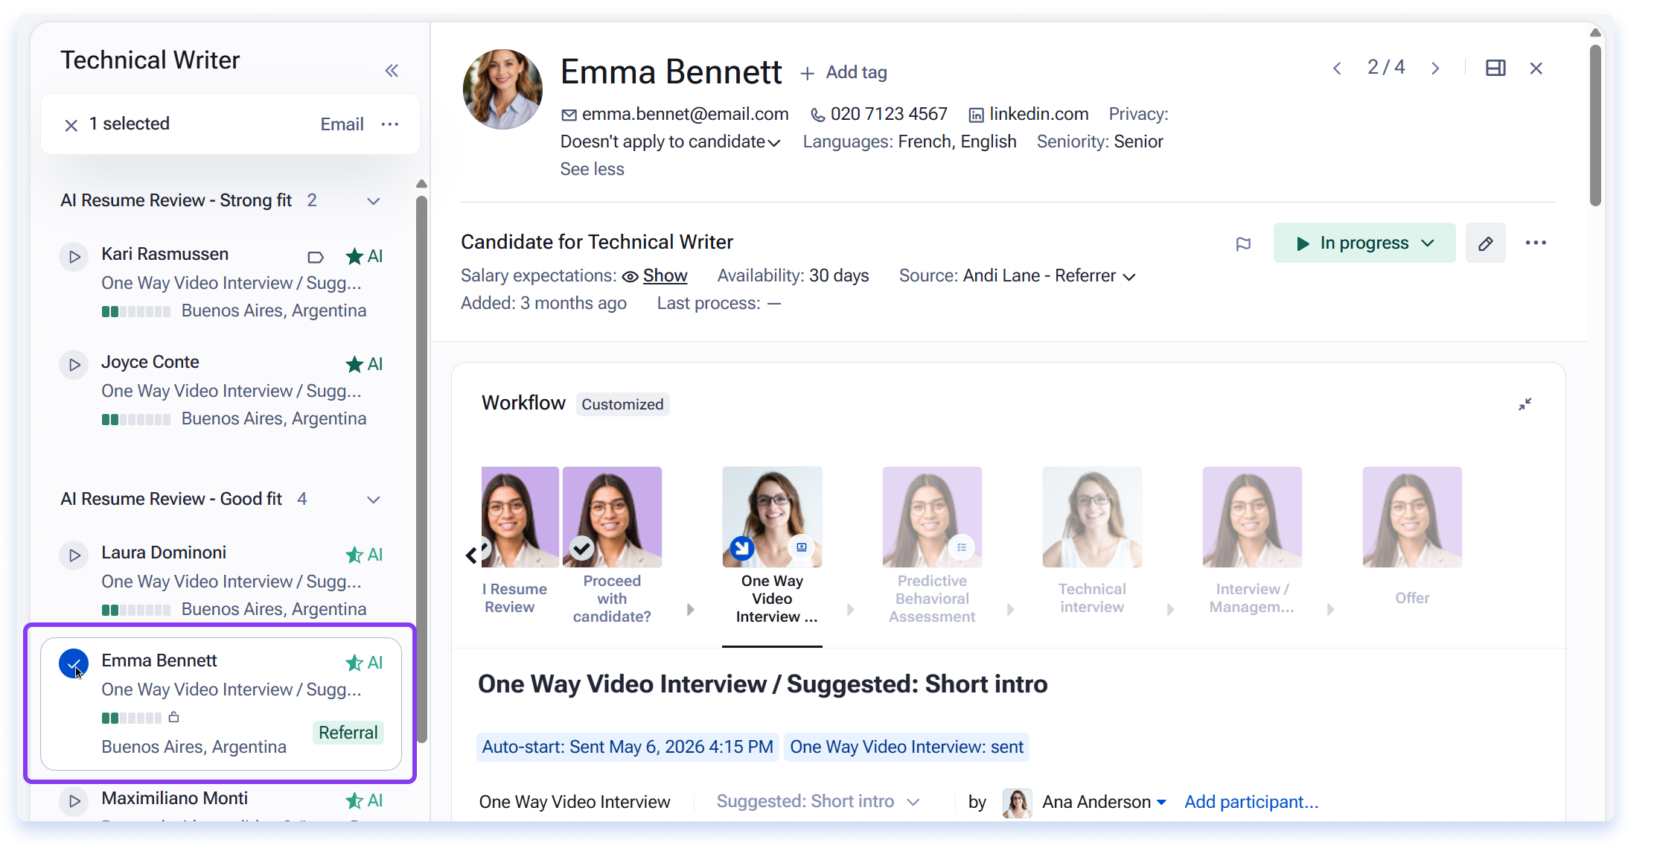Image resolution: width=1657 pixels, height=860 pixels.
Task: Select the Proceed with candidate? stage
Action: pyautogui.click(x=612, y=545)
